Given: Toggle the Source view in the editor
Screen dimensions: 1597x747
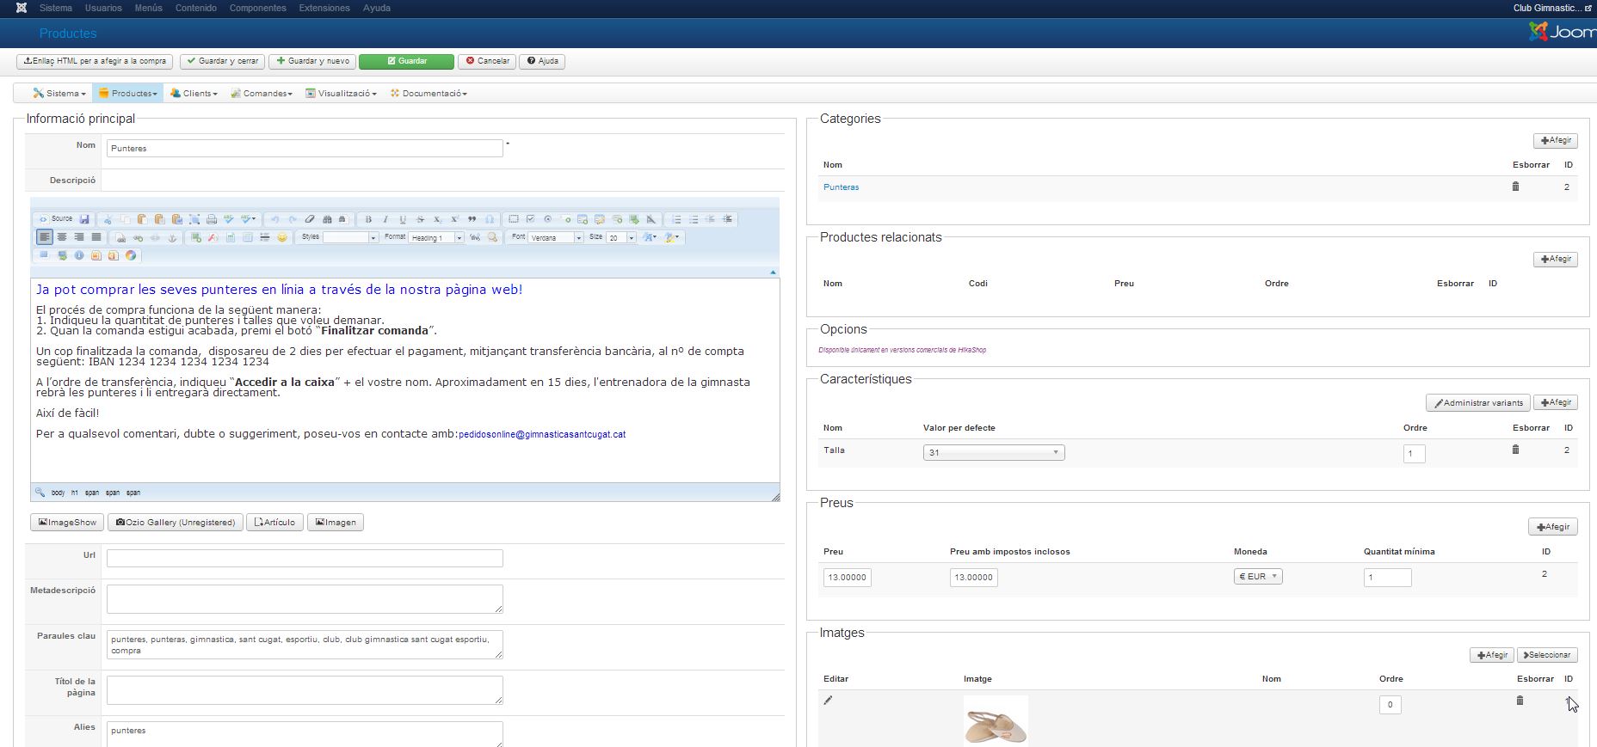Looking at the screenshot, I should (56, 219).
